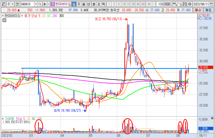This screenshot has width=215, height=138.
Task: Save the chart with floppy icon
Action: [x=185, y=4]
